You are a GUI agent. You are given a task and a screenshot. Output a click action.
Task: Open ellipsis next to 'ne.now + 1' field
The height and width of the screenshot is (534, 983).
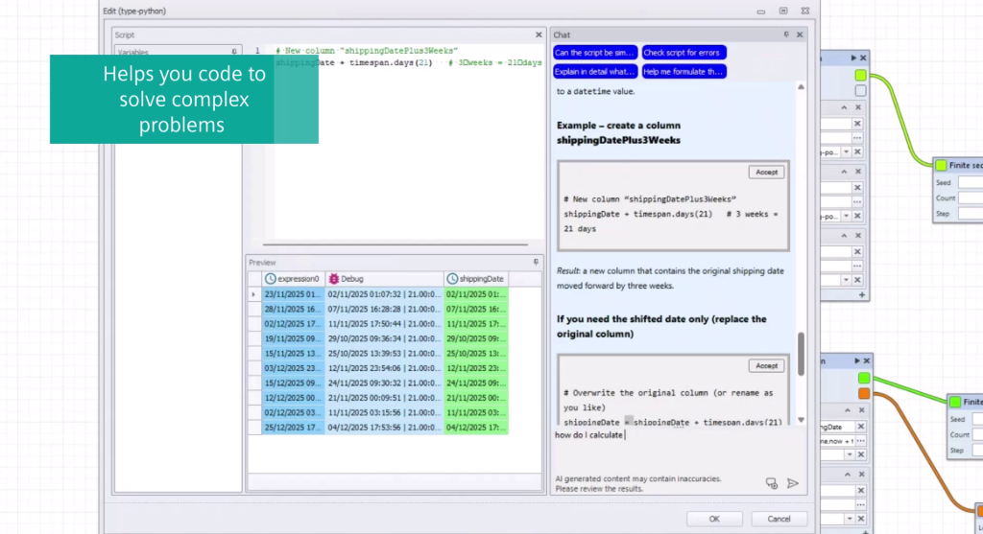coord(861,441)
